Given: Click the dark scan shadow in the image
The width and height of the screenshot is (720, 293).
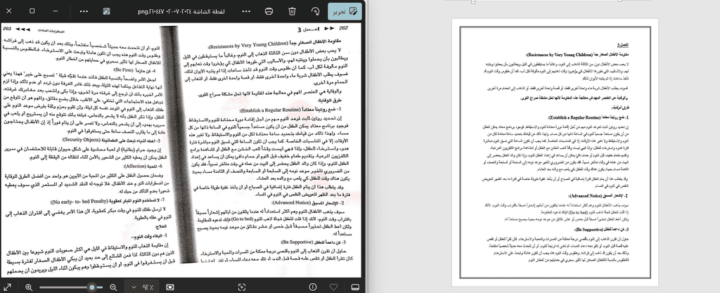Looking at the screenshot, I should click(178, 145).
